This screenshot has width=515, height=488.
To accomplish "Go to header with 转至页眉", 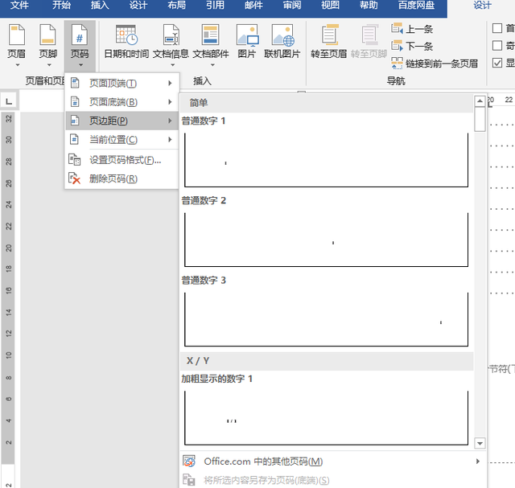I will pyautogui.click(x=329, y=41).
